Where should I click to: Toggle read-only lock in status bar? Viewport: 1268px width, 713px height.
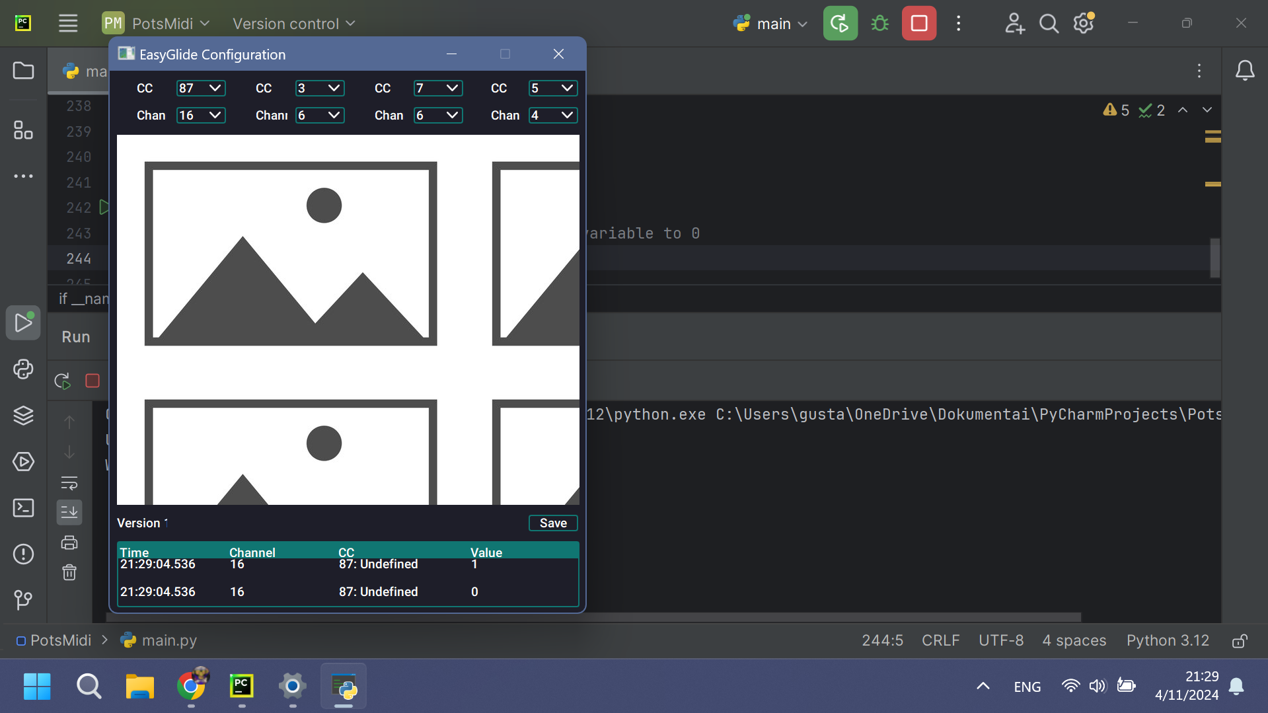(x=1240, y=641)
